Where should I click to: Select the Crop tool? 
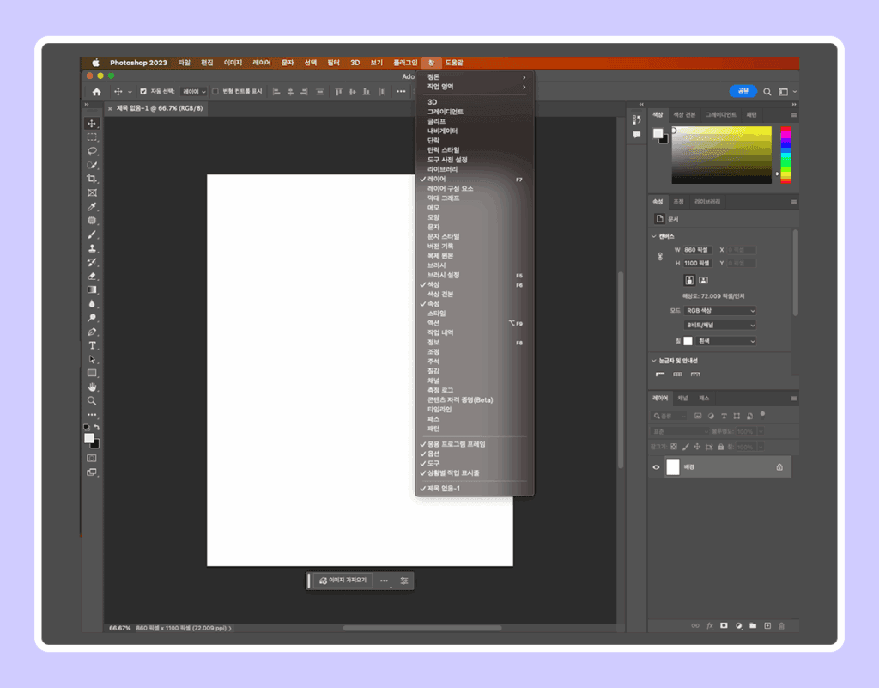92,179
